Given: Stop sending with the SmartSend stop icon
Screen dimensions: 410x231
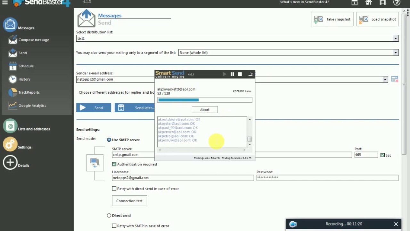Looking at the screenshot, I should pos(240,74).
